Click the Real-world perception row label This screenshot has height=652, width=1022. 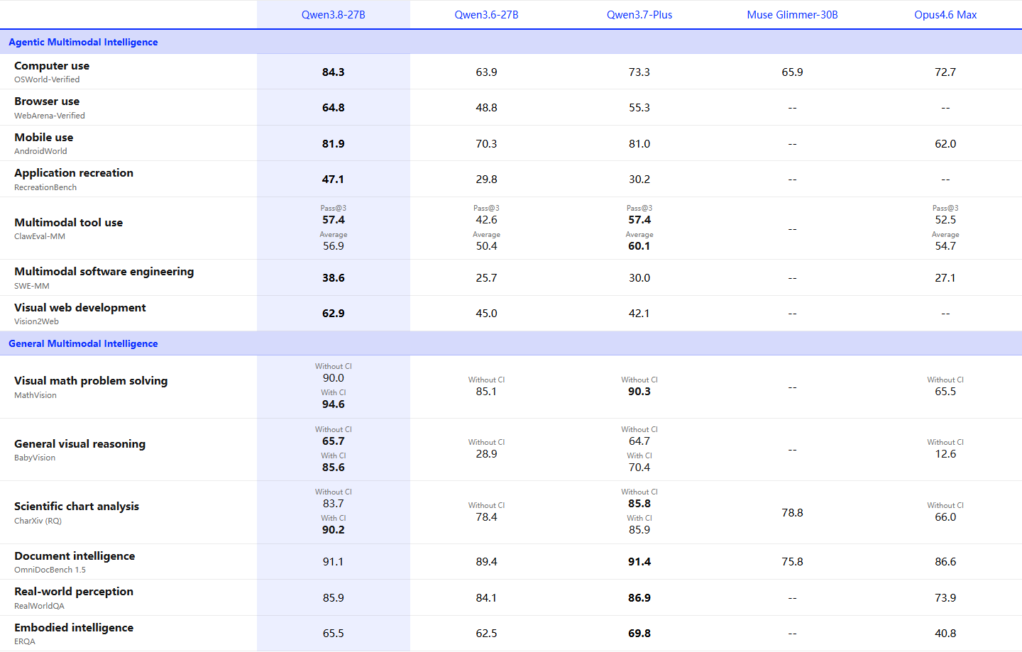pos(74,592)
